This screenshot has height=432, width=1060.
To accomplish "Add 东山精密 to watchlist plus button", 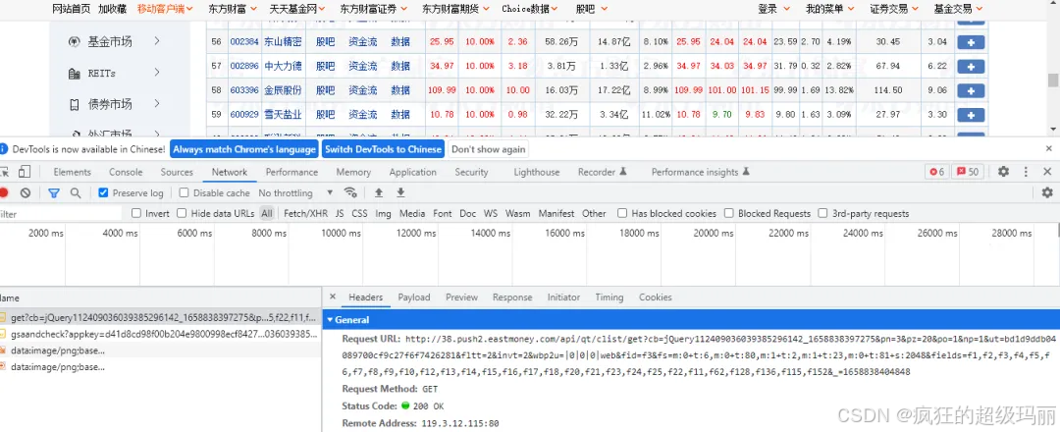I will (971, 42).
